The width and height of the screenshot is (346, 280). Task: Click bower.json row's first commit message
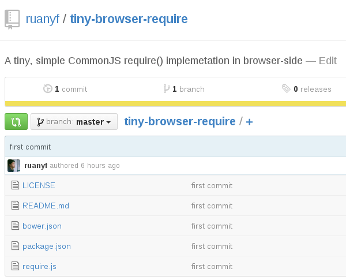212,226
